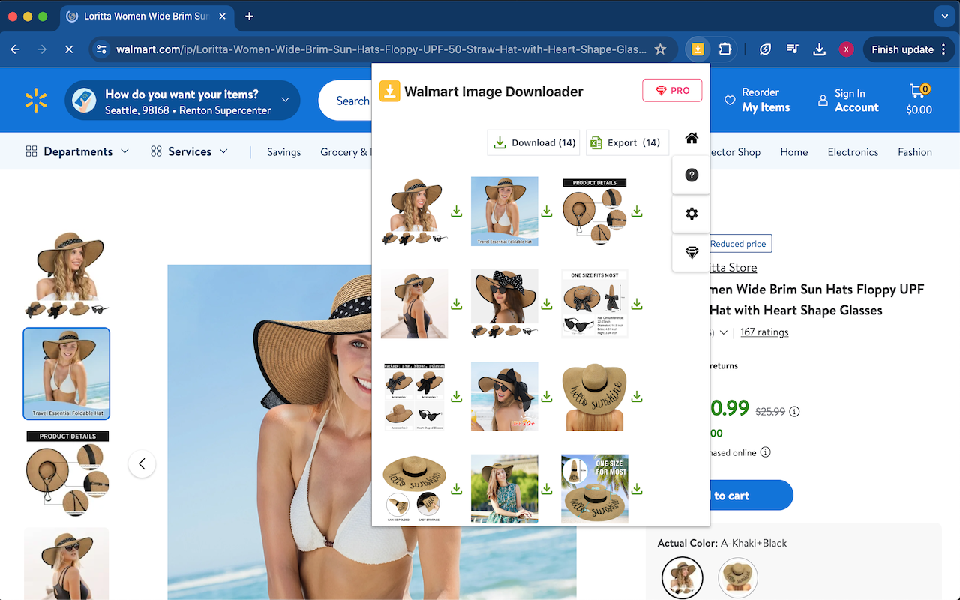
Task: Click the PRO upgrade button
Action: point(672,91)
